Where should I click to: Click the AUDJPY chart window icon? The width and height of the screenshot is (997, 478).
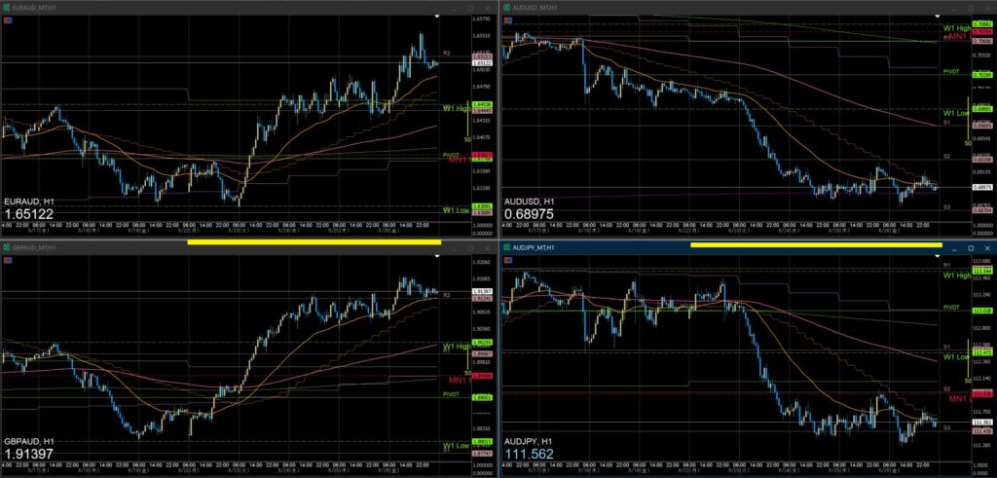[x=506, y=247]
